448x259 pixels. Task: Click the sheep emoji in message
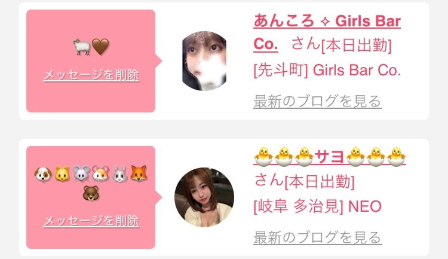(x=82, y=47)
